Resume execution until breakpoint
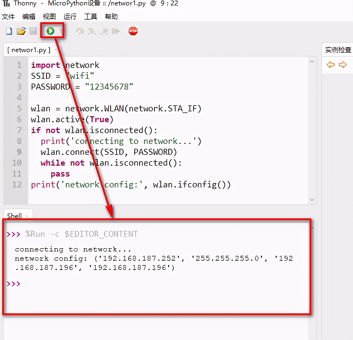This screenshot has width=353, height=340. (116, 31)
